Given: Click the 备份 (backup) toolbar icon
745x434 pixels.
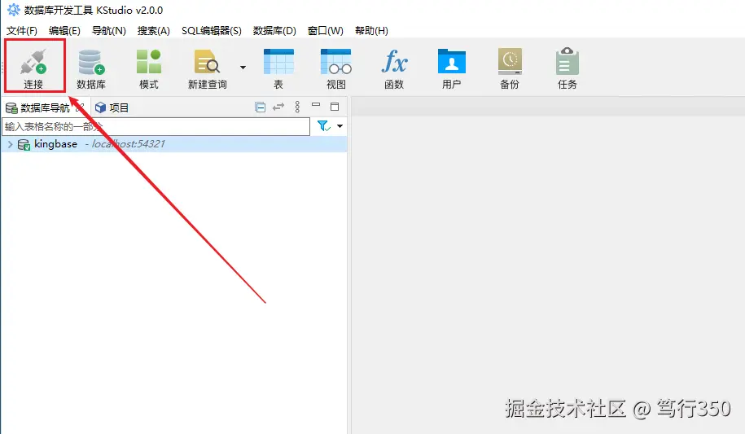Looking at the screenshot, I should tap(510, 68).
